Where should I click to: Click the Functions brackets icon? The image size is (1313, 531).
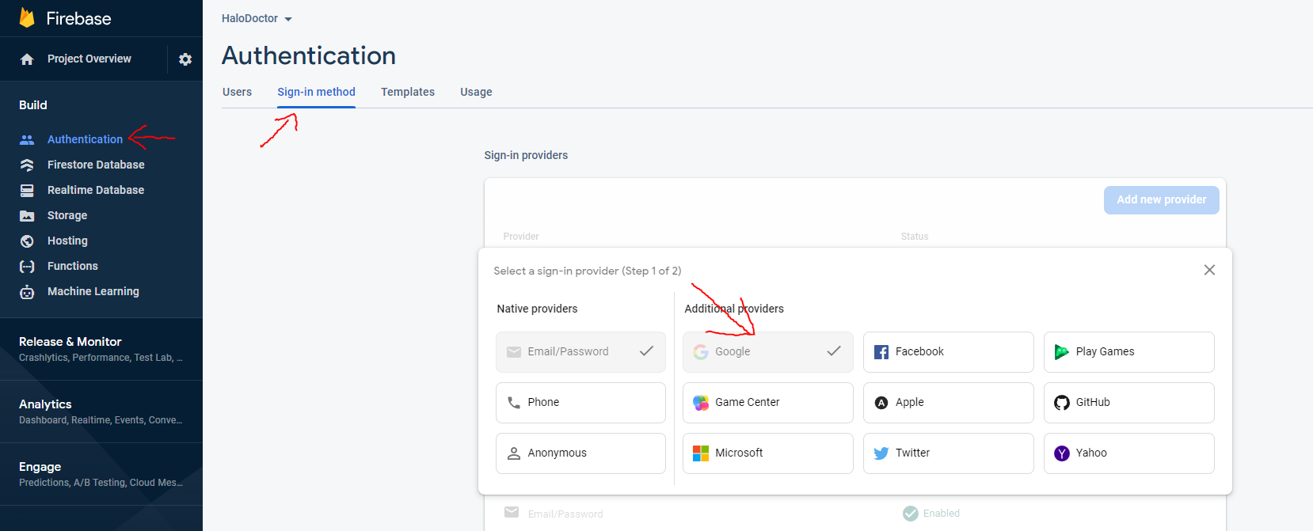(27, 267)
